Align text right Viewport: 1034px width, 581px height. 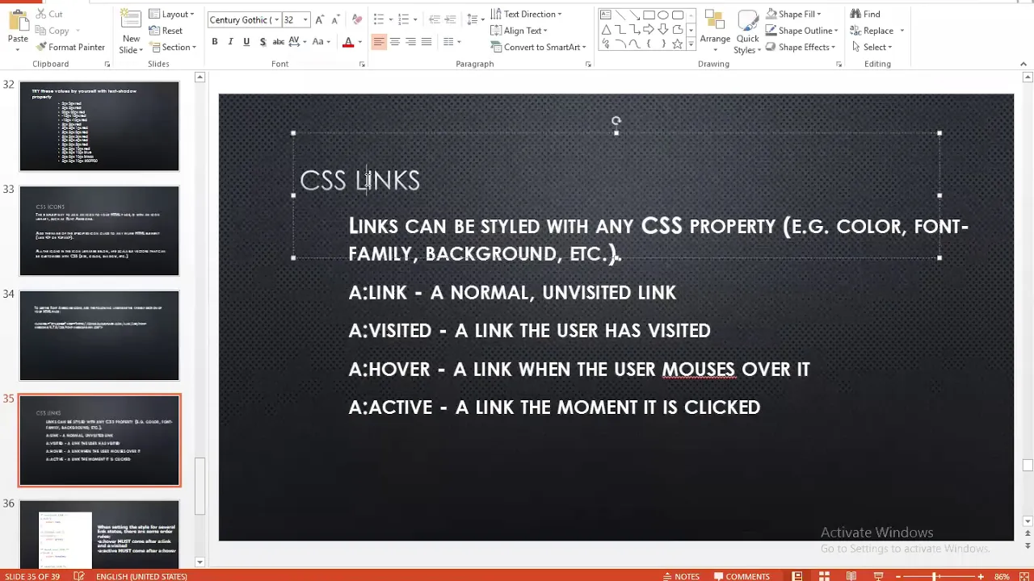click(x=410, y=42)
